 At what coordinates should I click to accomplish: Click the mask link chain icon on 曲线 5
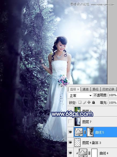[x=85, y=132]
